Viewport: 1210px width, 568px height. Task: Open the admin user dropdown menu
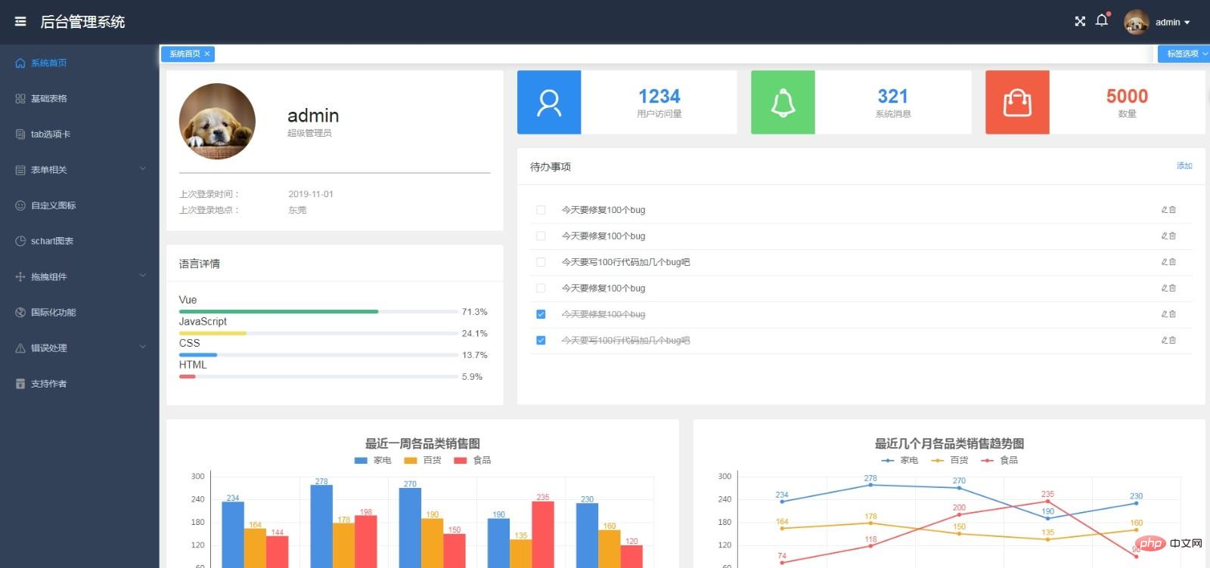1172,22
